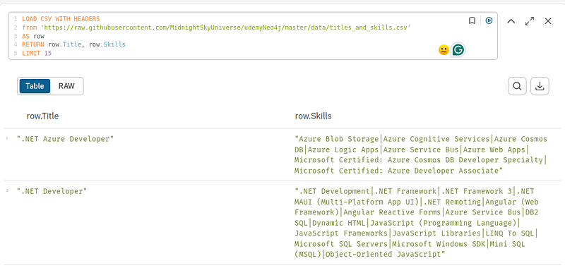Switch to the RAW view
Viewport: 565px width, 268px height.
tap(66, 86)
